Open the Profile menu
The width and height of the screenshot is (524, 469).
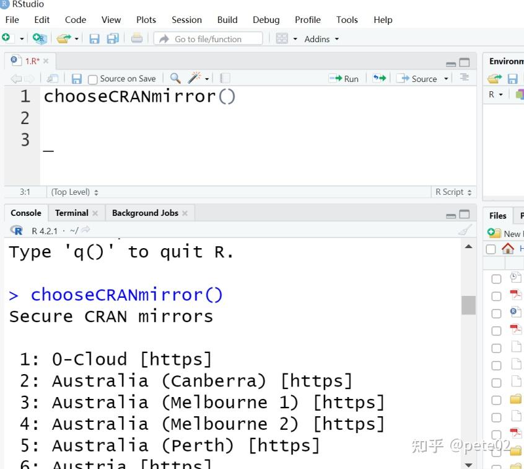(x=307, y=20)
